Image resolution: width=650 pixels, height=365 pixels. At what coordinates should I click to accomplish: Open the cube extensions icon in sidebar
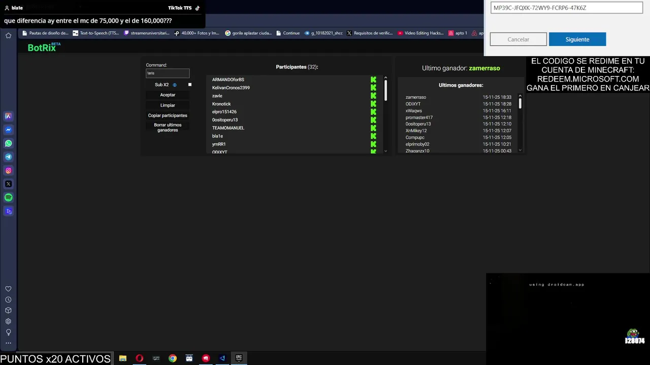[8, 310]
